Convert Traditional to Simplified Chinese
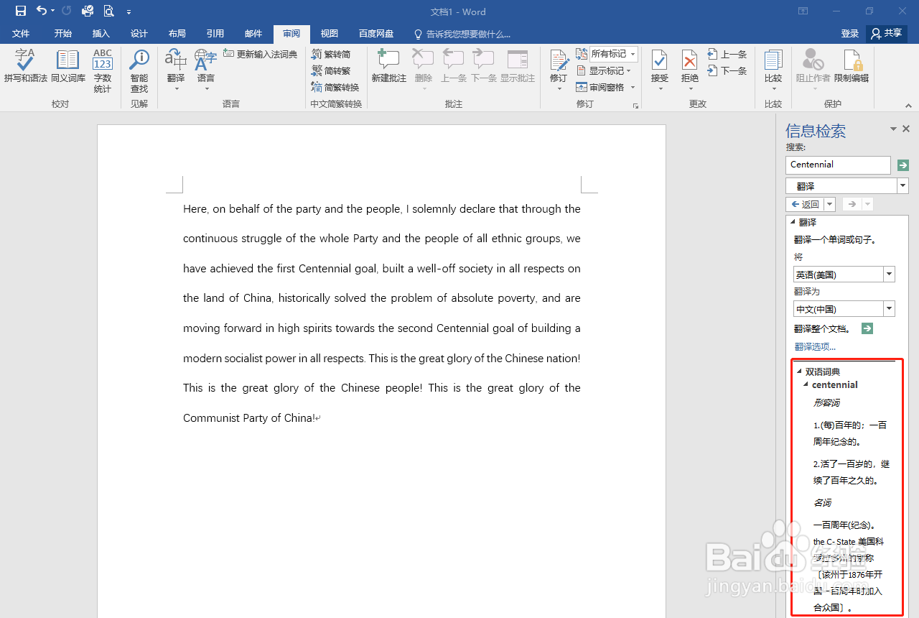This screenshot has height=618, width=919. point(331,54)
